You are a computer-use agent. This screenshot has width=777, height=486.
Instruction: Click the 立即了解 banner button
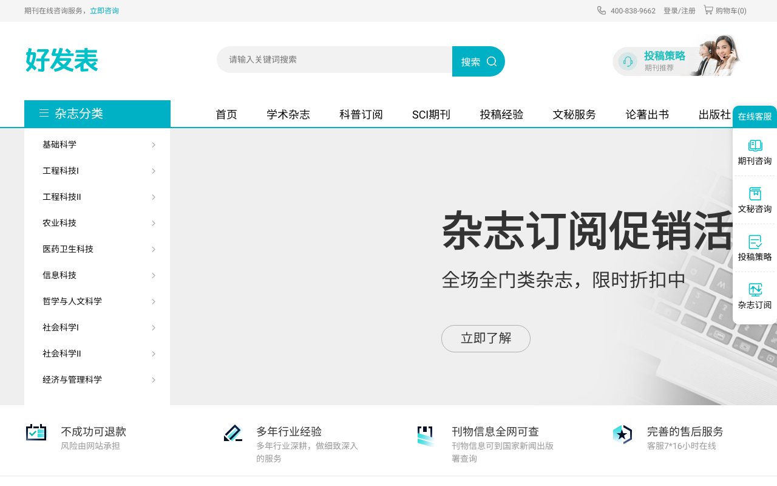[x=486, y=338]
